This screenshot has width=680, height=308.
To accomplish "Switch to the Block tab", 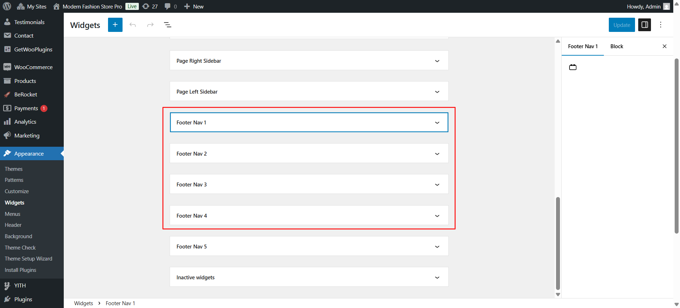I will [617, 46].
